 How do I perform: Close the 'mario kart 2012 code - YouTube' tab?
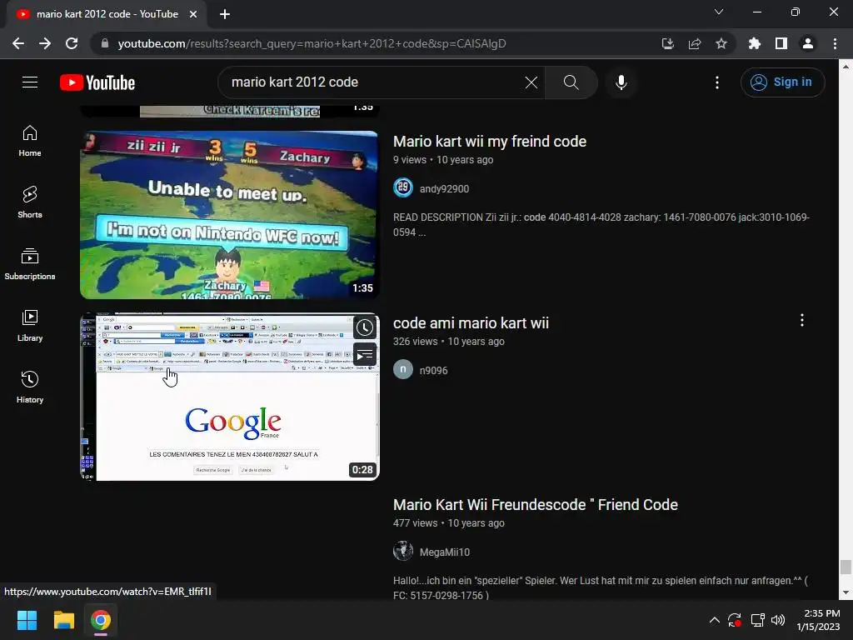[193, 14]
